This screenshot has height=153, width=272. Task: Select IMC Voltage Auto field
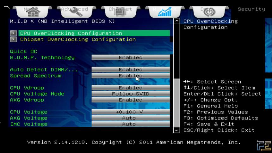[x=131, y=124]
